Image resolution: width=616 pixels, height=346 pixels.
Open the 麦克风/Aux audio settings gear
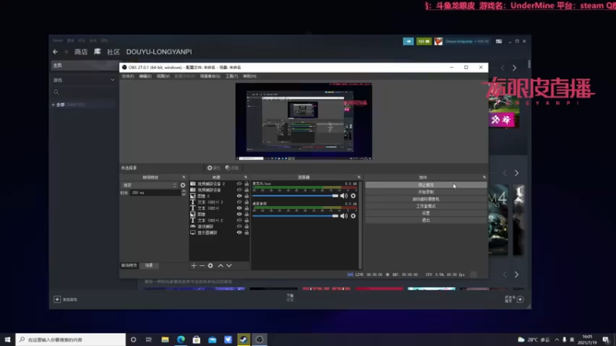(x=353, y=196)
